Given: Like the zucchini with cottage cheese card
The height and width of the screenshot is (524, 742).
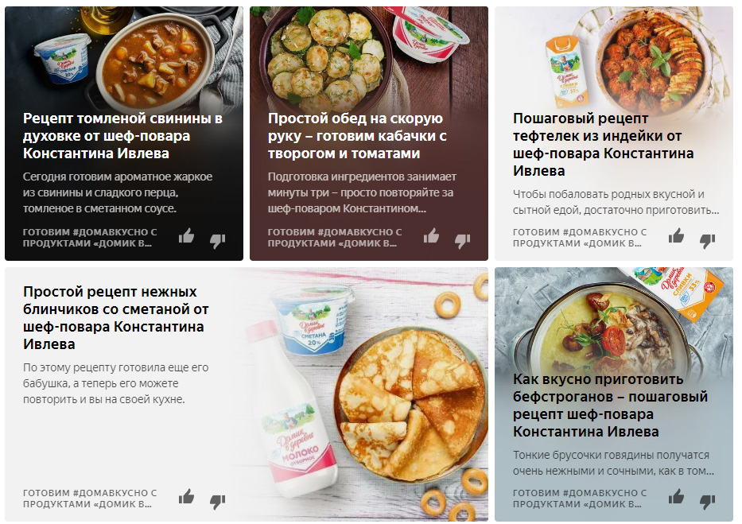Looking at the screenshot, I should (x=432, y=235).
